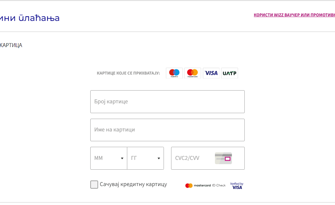Open the ММ month dropdown
Image resolution: width=335 pixels, height=205 pixels.
click(109, 158)
